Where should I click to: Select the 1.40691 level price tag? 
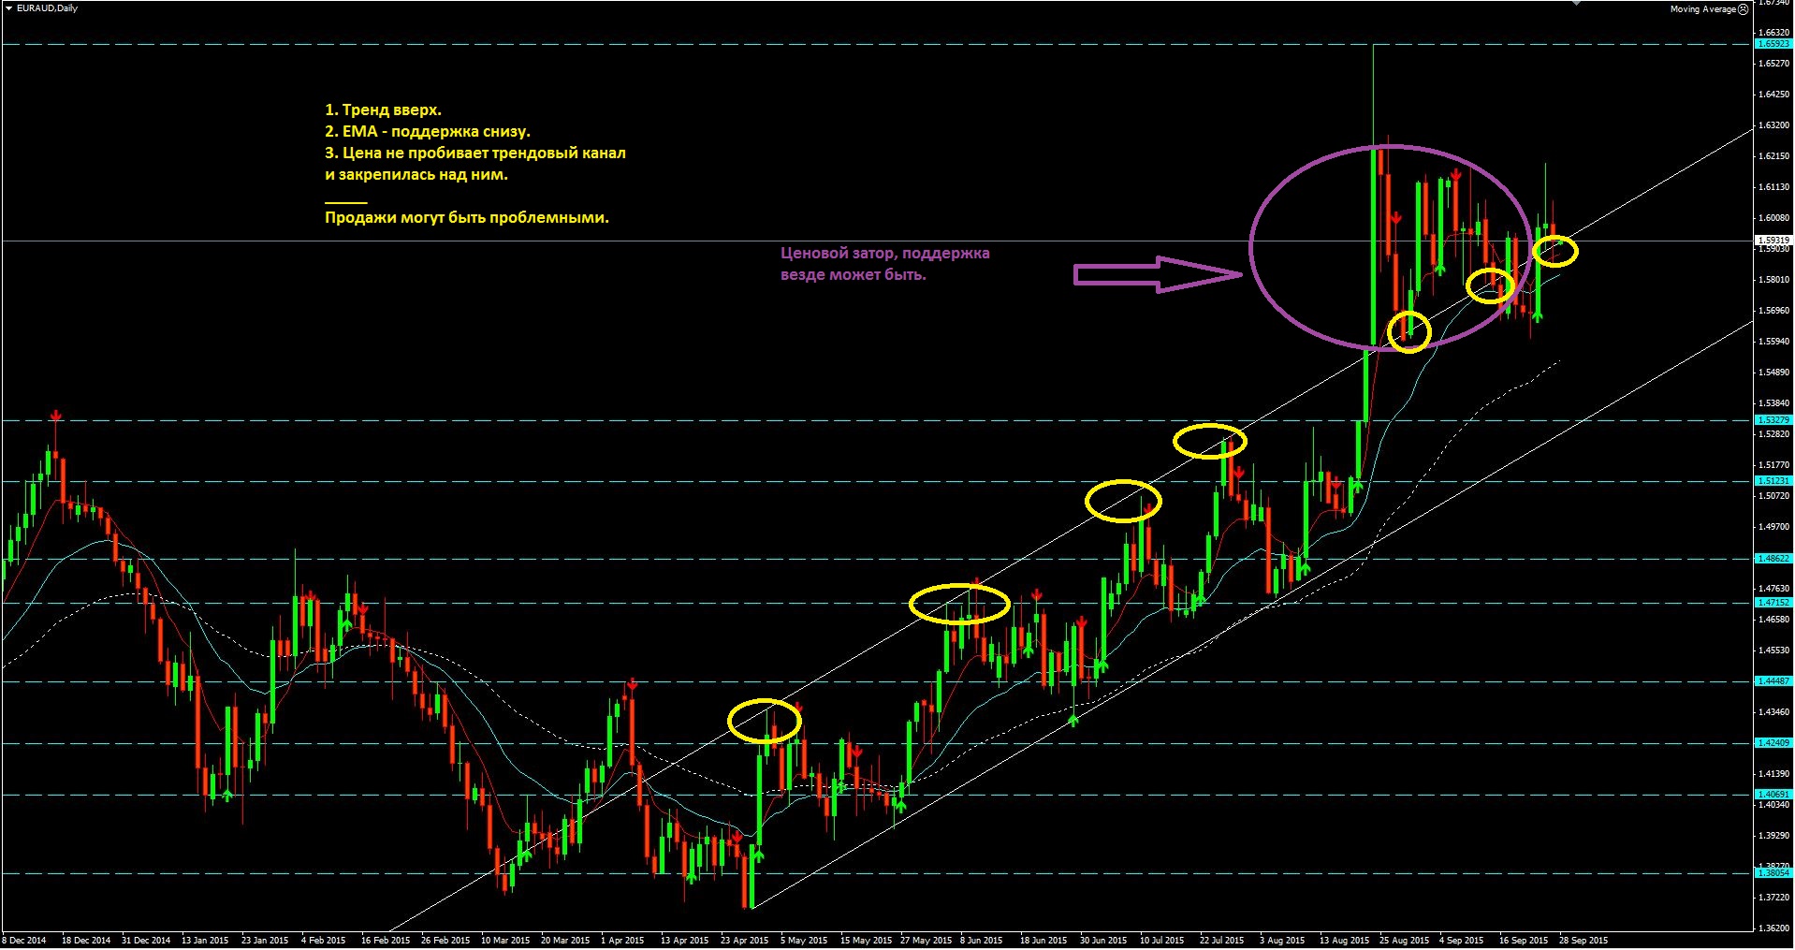[1773, 795]
